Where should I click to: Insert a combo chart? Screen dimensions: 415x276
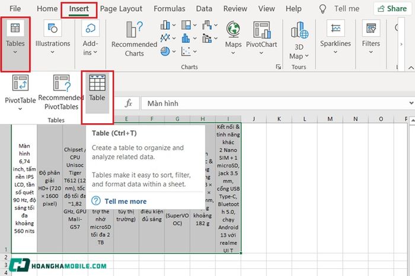(207, 38)
